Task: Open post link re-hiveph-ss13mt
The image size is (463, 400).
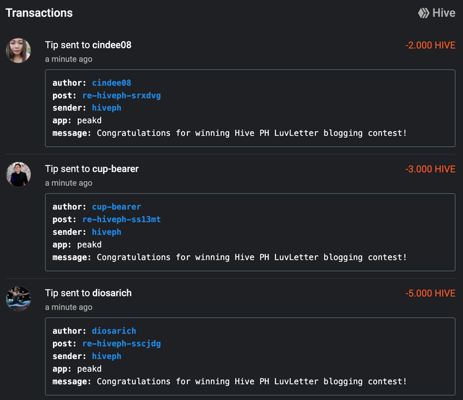Action: coord(121,220)
